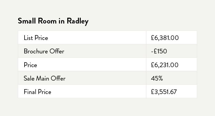The height and width of the screenshot is (116, 215).
Task: Click the £6,381.00 list price value
Action: [165, 38]
